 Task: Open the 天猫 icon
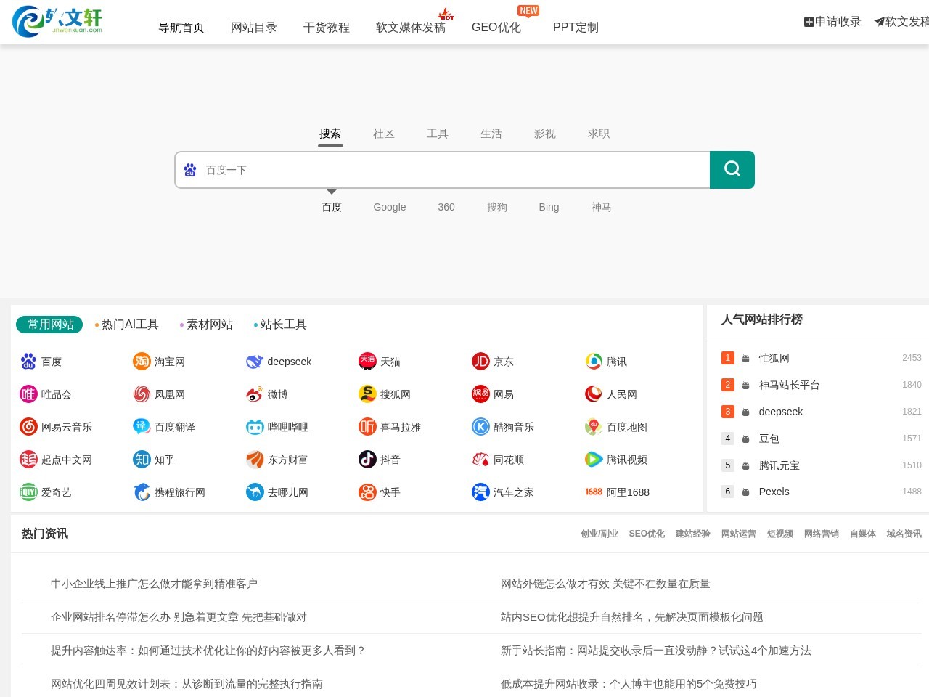pos(367,362)
